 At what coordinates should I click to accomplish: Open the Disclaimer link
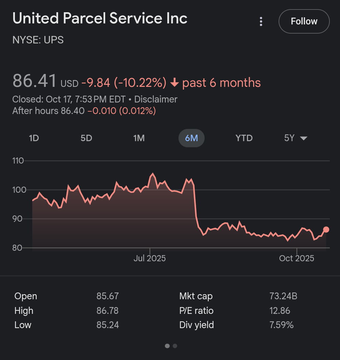(x=156, y=99)
